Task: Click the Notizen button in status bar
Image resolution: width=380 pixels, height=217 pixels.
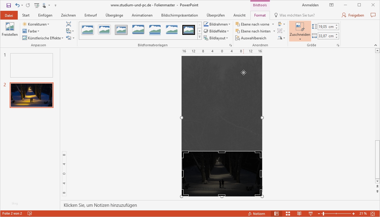Action: pos(257,213)
